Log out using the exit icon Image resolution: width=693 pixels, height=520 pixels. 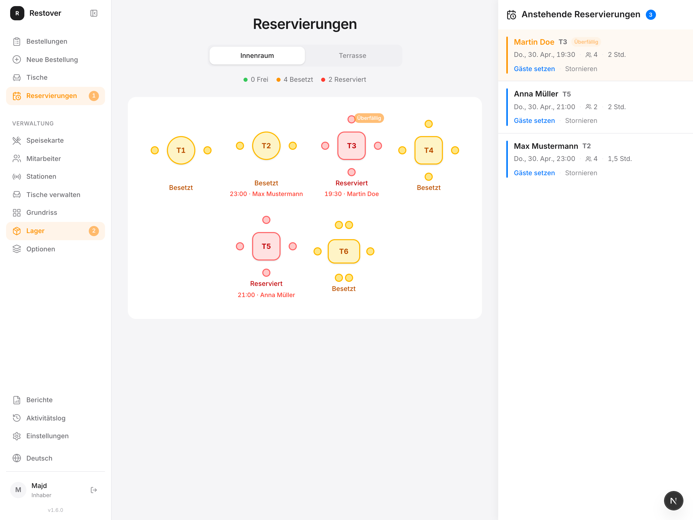point(94,490)
